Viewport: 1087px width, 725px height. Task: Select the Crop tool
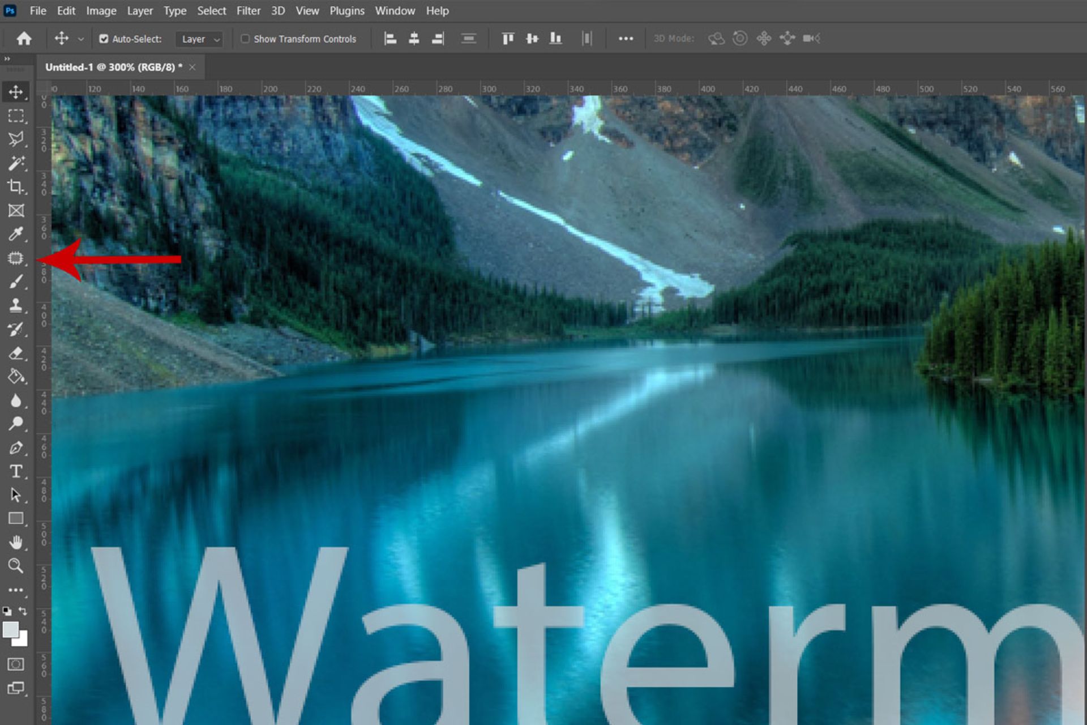click(x=16, y=187)
